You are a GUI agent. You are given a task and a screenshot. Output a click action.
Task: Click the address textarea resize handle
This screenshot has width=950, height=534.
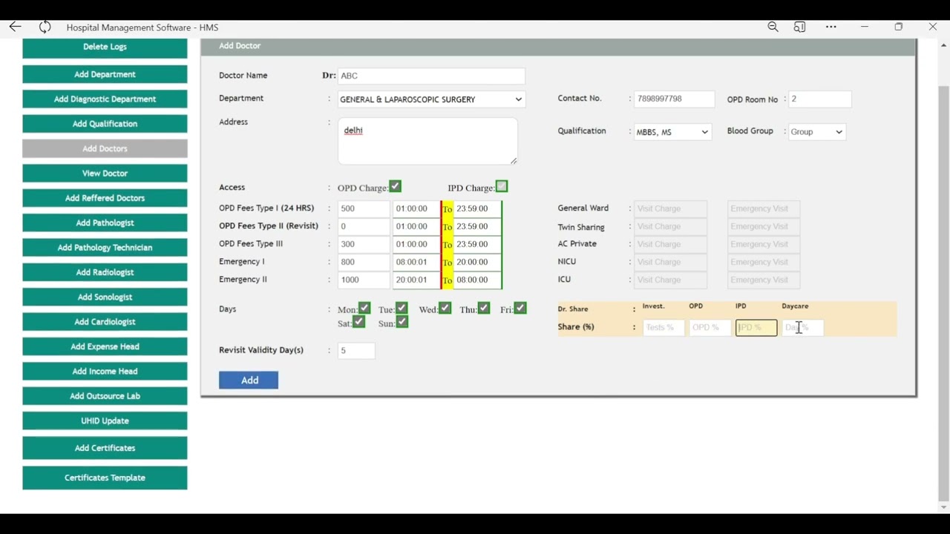click(513, 160)
